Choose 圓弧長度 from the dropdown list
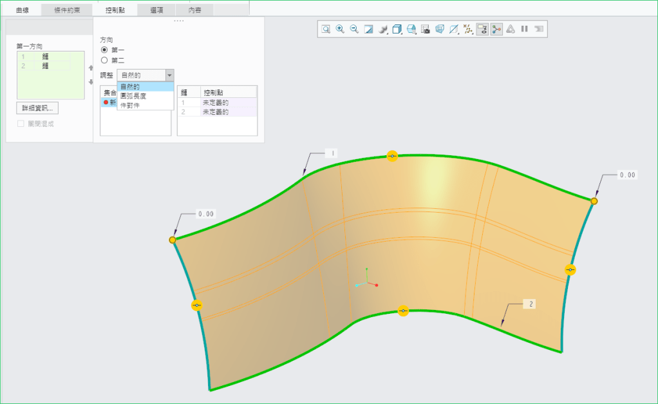Image resolution: width=658 pixels, height=404 pixels. click(x=133, y=96)
